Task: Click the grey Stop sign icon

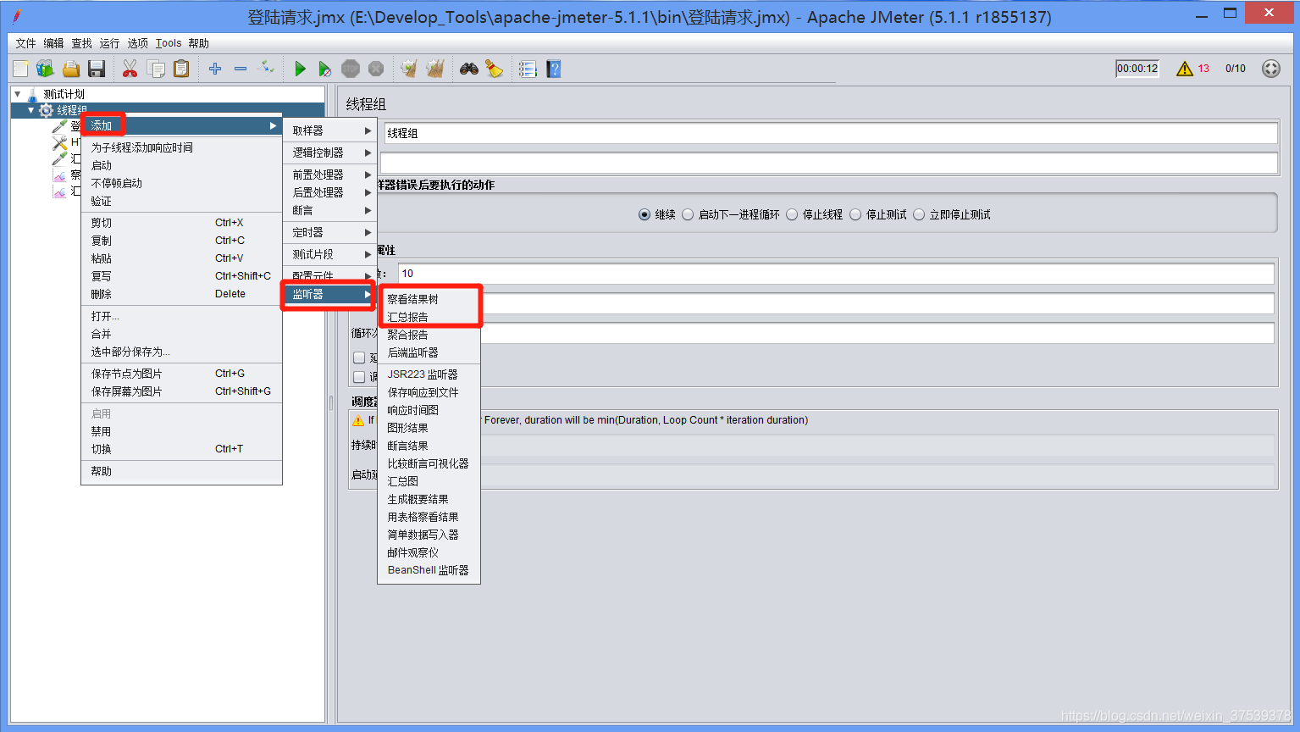Action: tap(351, 69)
